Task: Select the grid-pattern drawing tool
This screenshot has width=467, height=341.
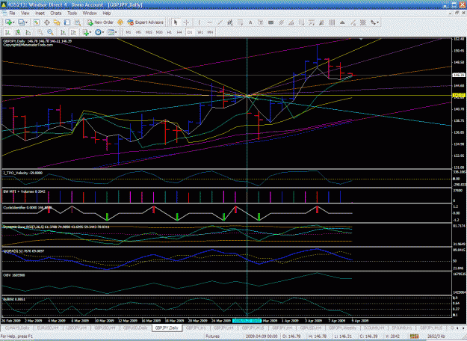Action: [x=362, y=22]
